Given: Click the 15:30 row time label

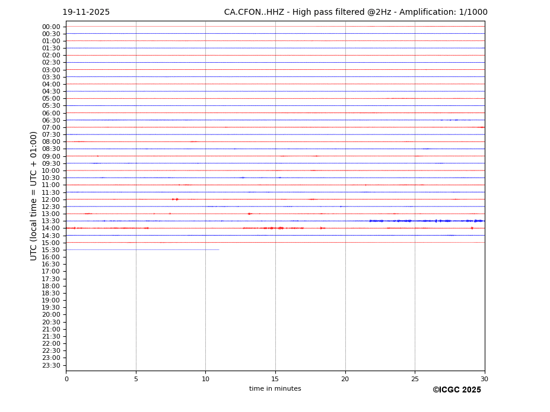Looking at the screenshot, I should (50, 250).
